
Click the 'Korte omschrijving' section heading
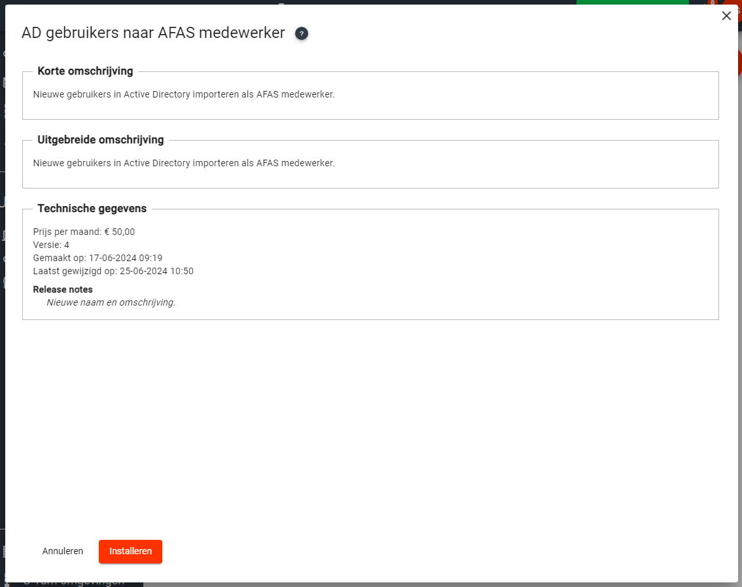(85, 71)
